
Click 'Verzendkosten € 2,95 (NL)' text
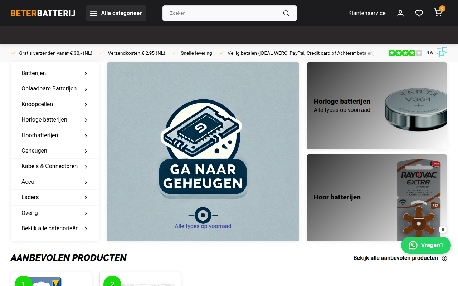pos(136,53)
